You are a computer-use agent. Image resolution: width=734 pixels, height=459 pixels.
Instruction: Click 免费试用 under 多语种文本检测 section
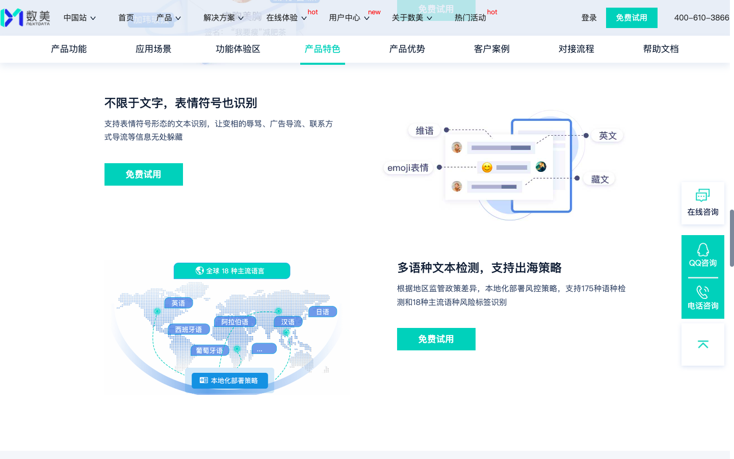[436, 339]
